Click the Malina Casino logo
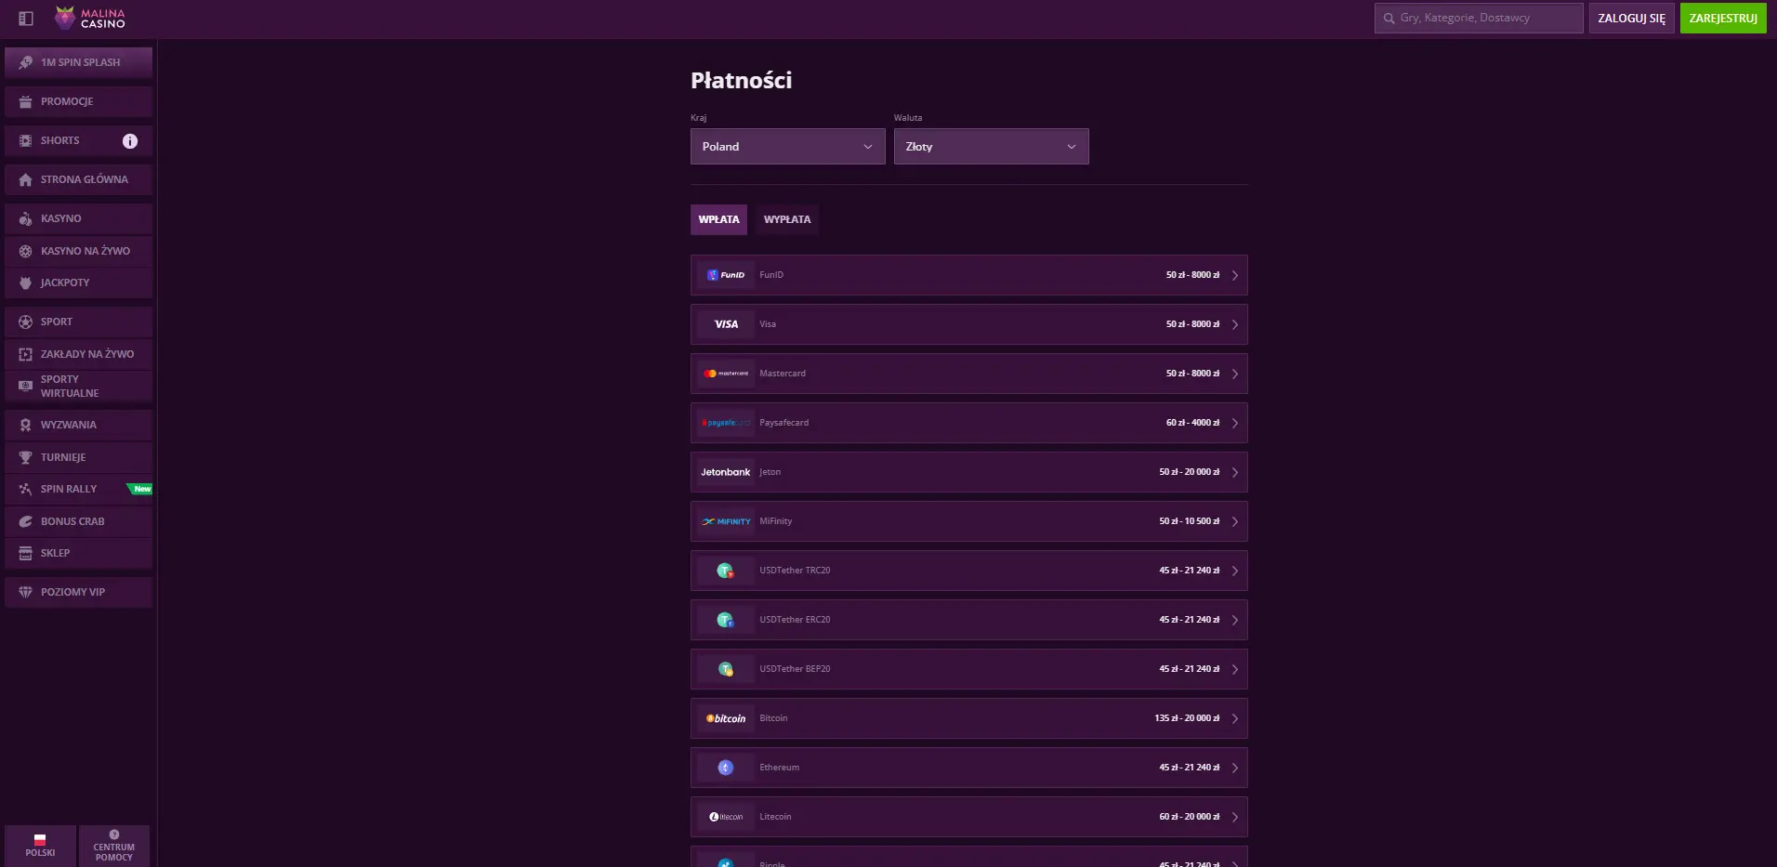Screen dimensions: 1777x867 click(x=90, y=18)
